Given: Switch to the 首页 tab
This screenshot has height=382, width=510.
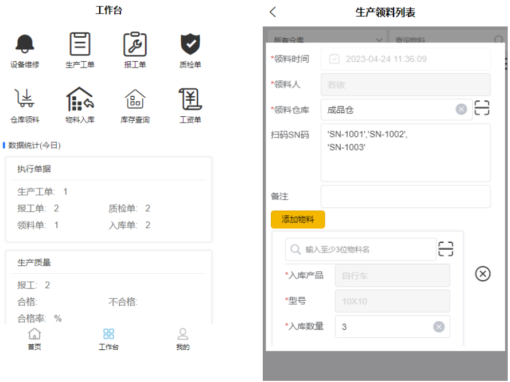Looking at the screenshot, I should tap(34, 339).
